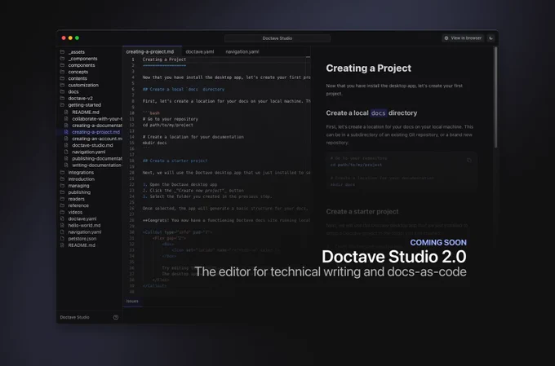Switch to doctave.yaml tab

click(x=200, y=51)
